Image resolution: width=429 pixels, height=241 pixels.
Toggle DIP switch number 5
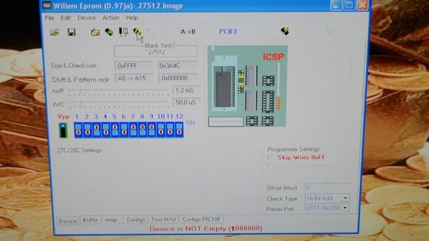tap(115, 129)
